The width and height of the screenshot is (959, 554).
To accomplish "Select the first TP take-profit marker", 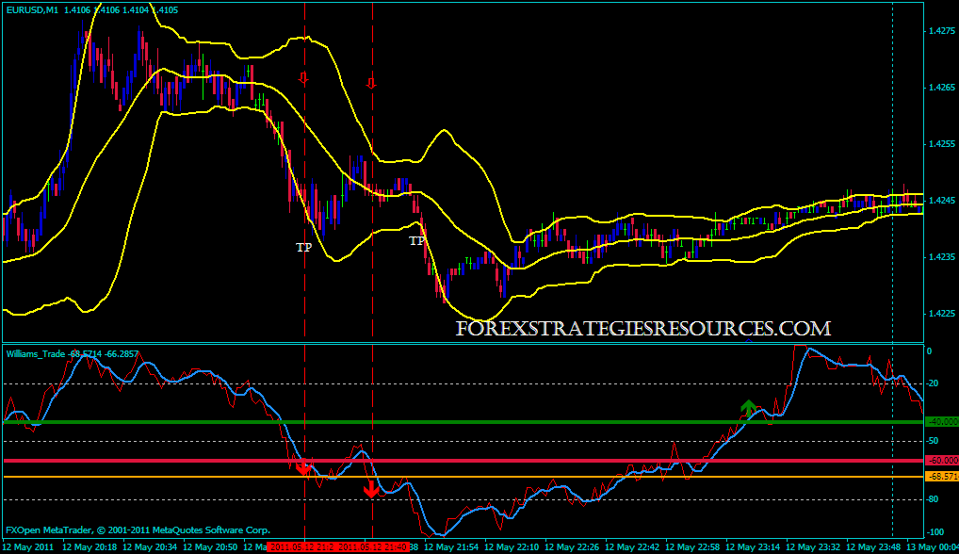I will point(302,248).
